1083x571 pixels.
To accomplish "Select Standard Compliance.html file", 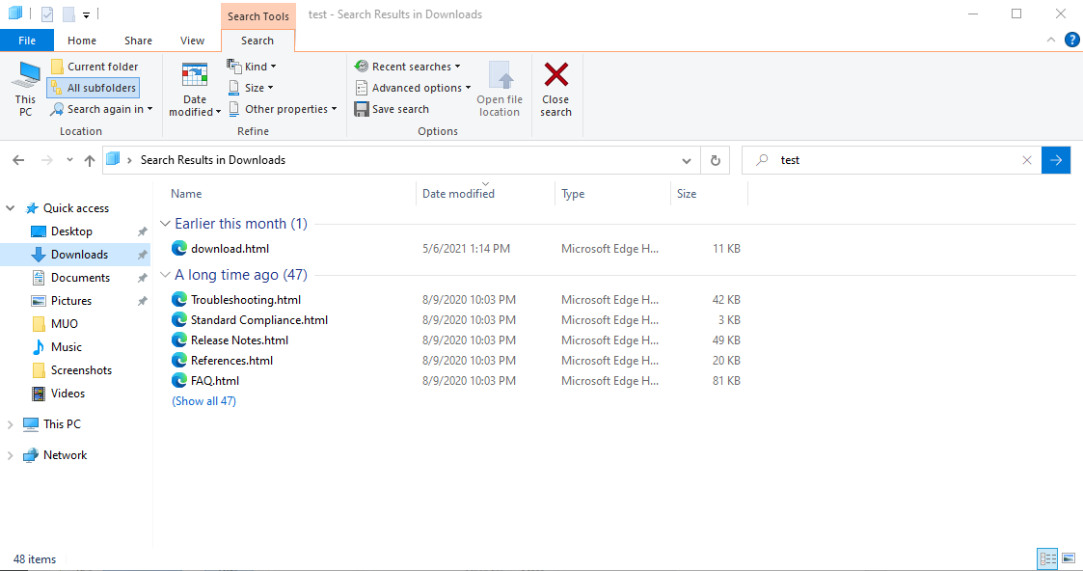I will 259,319.
